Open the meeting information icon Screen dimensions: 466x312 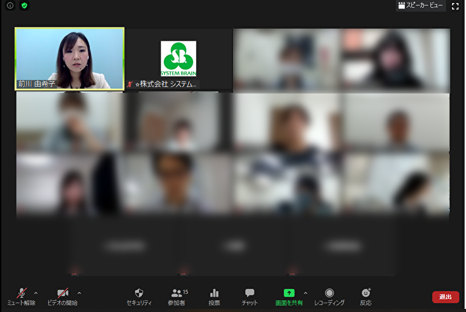10,5
